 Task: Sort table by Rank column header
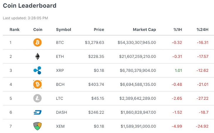pos(15,29)
